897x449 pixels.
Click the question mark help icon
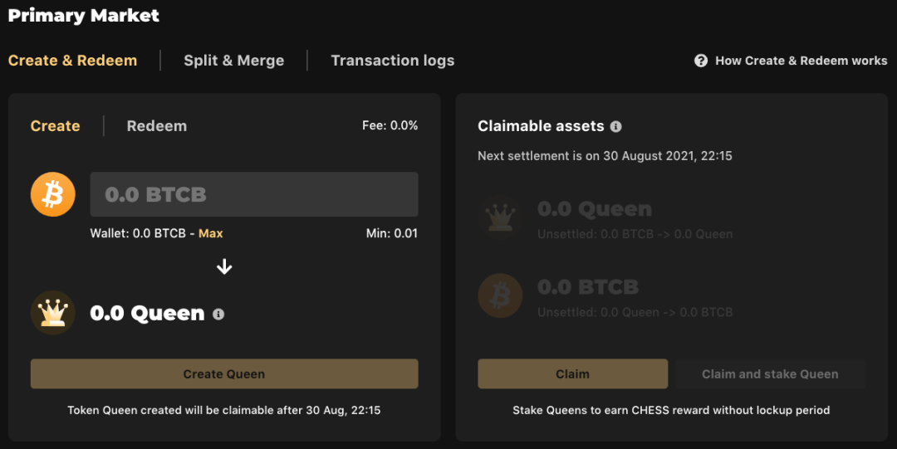click(701, 61)
